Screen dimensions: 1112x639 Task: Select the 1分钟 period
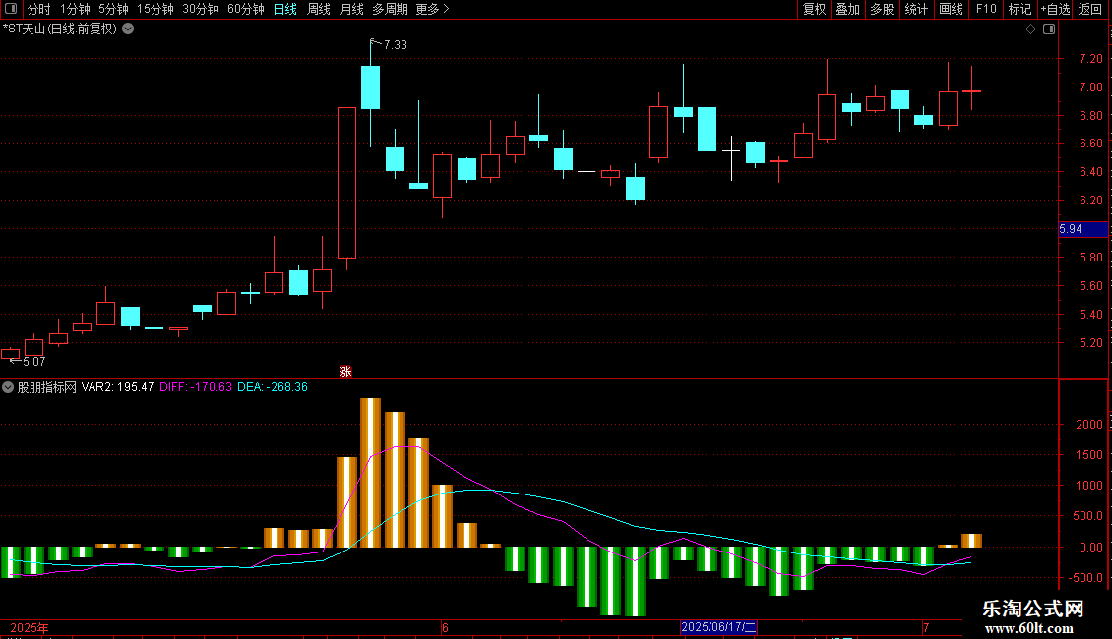pyautogui.click(x=75, y=9)
